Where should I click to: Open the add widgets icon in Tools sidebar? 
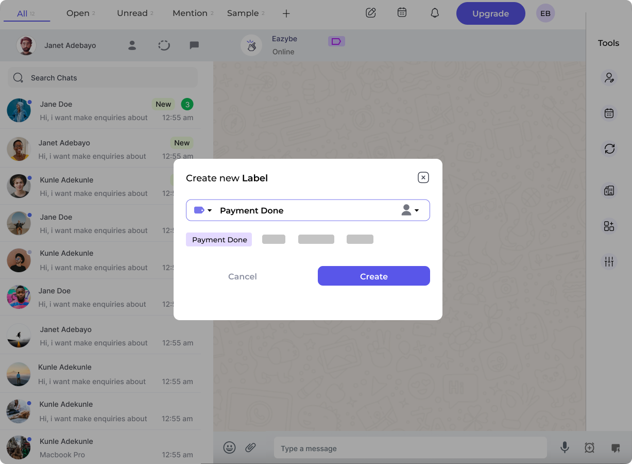(609, 226)
